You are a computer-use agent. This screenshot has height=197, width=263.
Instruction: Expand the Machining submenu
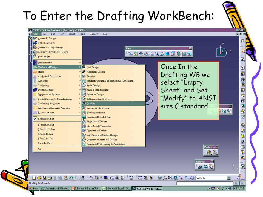tap(57, 85)
